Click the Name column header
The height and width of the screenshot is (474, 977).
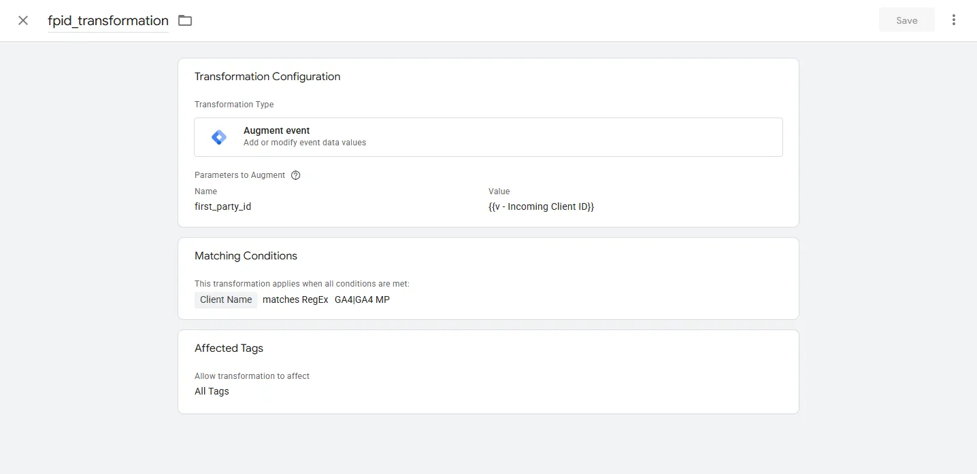205,192
